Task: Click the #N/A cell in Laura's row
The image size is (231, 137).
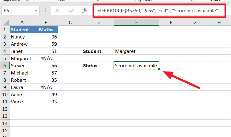Action: click(46, 87)
